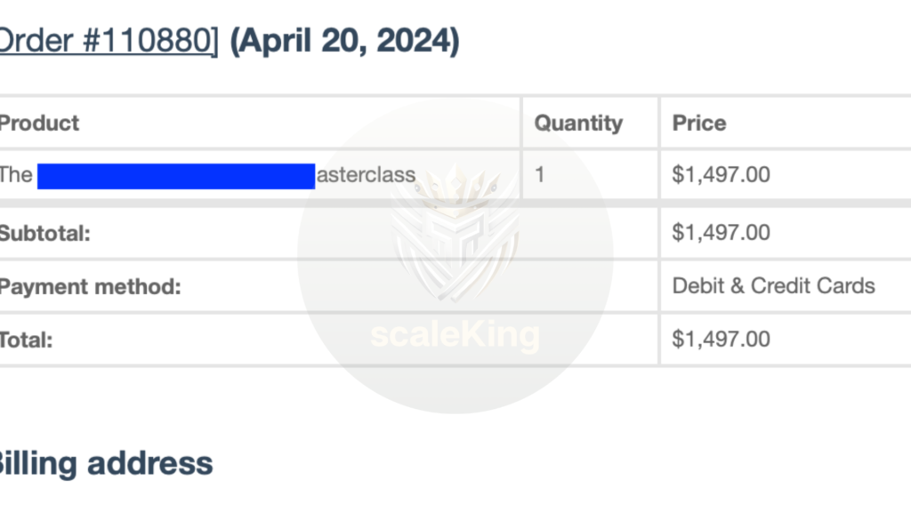The image size is (911, 512).
Task: Click the product price $1,497.00
Action: (721, 175)
